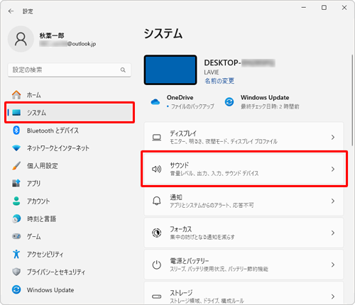
Task: Click the ホーム house icon
Action: coord(16,95)
